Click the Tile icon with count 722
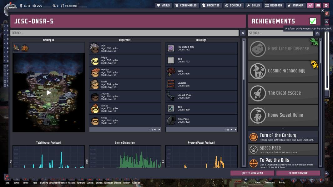 [x=171, y=60]
